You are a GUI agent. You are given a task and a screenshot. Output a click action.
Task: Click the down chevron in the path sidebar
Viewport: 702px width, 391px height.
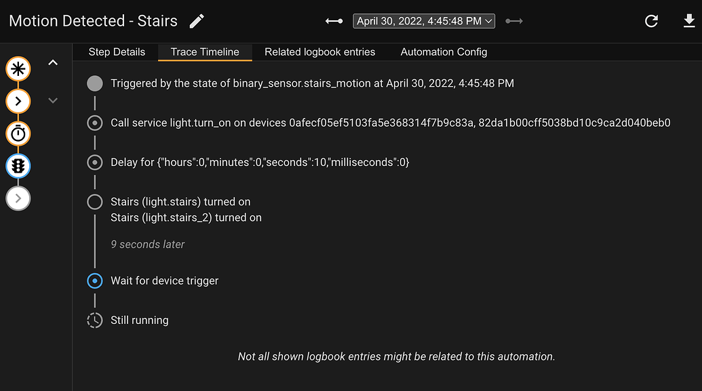(53, 101)
